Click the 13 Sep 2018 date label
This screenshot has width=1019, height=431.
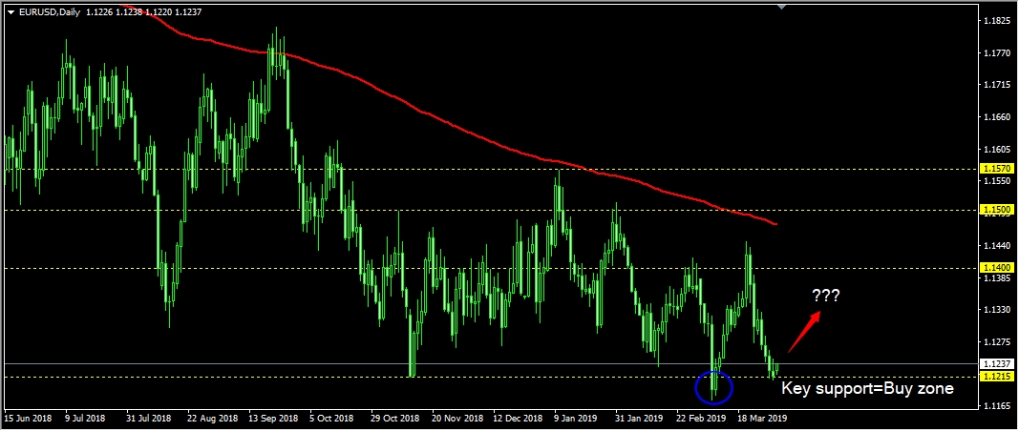pyautogui.click(x=272, y=419)
